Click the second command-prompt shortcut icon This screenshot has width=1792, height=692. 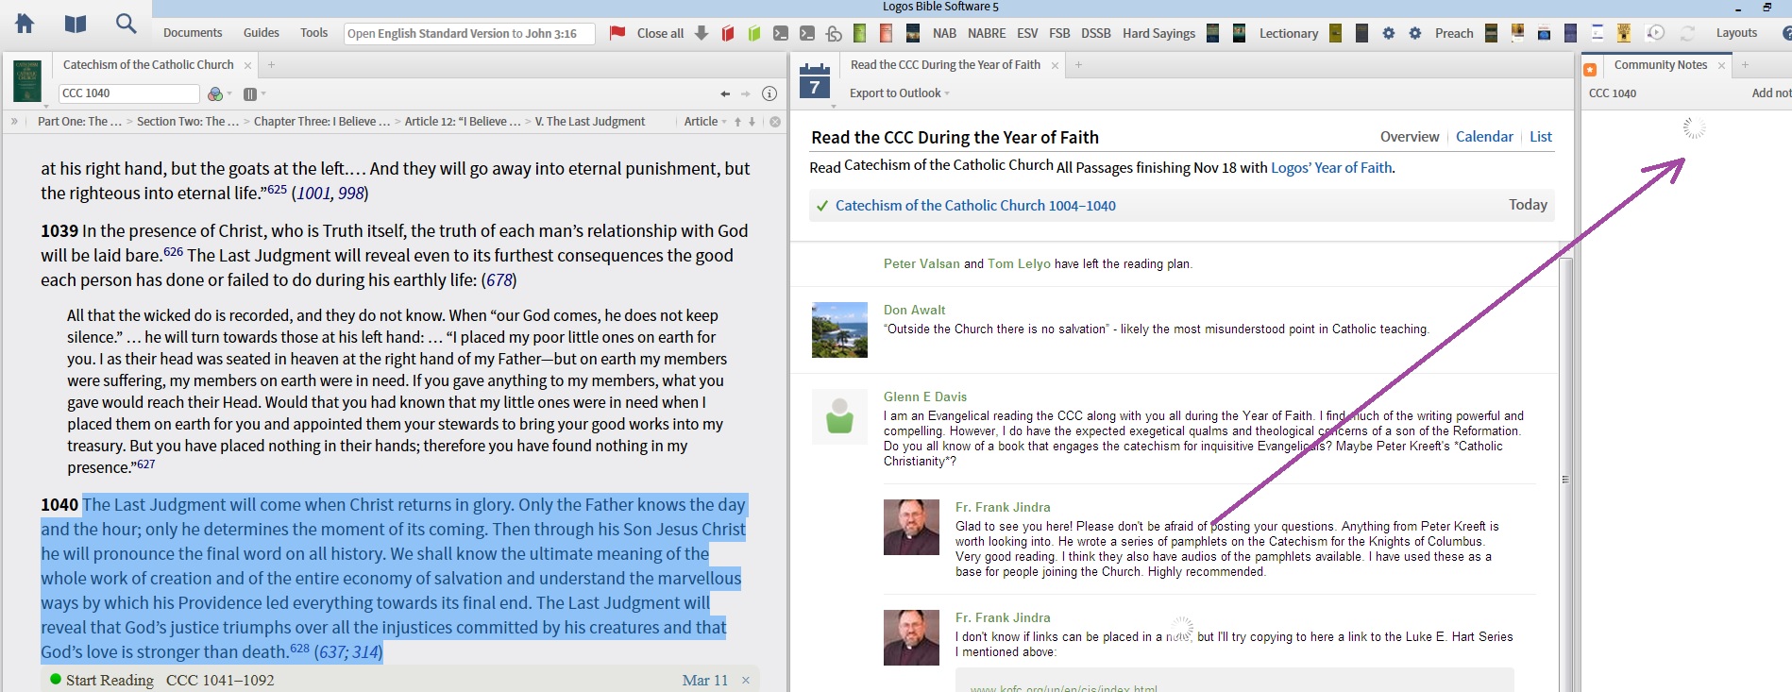(x=807, y=33)
